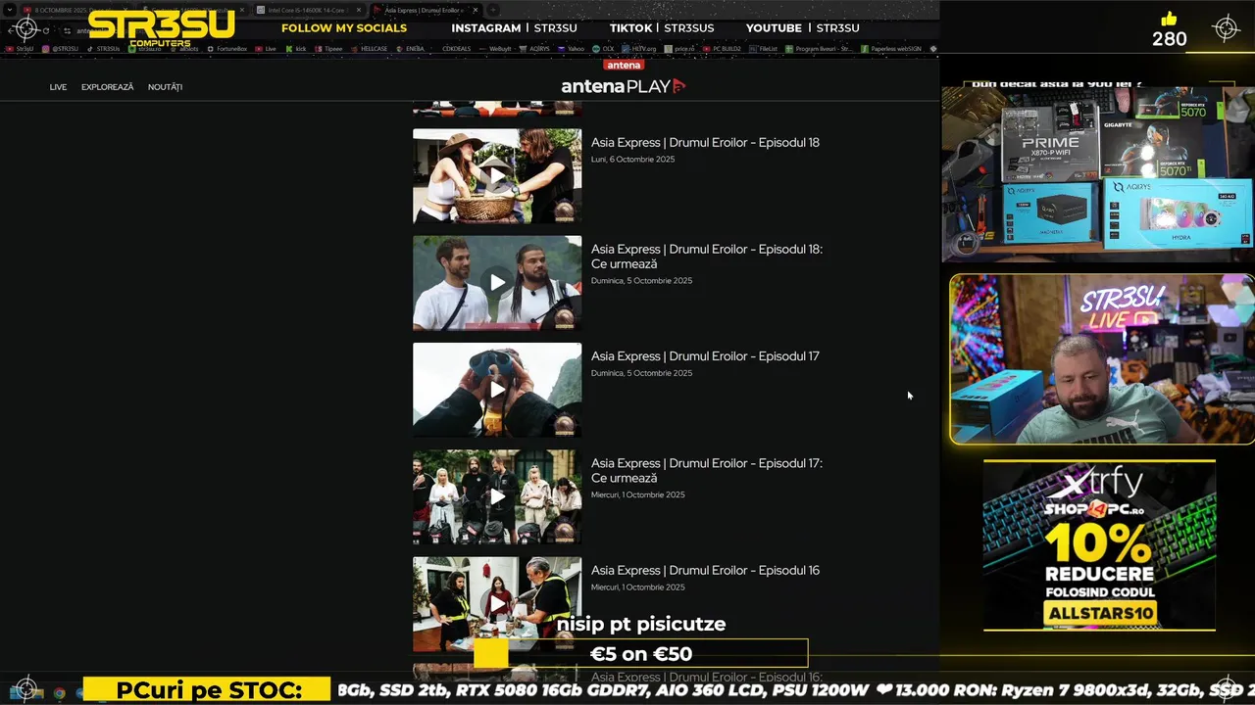This screenshot has height=705, width=1255.
Task: Open the allslots bookmark
Action: (x=185, y=48)
